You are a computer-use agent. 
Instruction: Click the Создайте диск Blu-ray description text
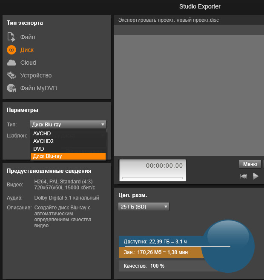(63, 217)
